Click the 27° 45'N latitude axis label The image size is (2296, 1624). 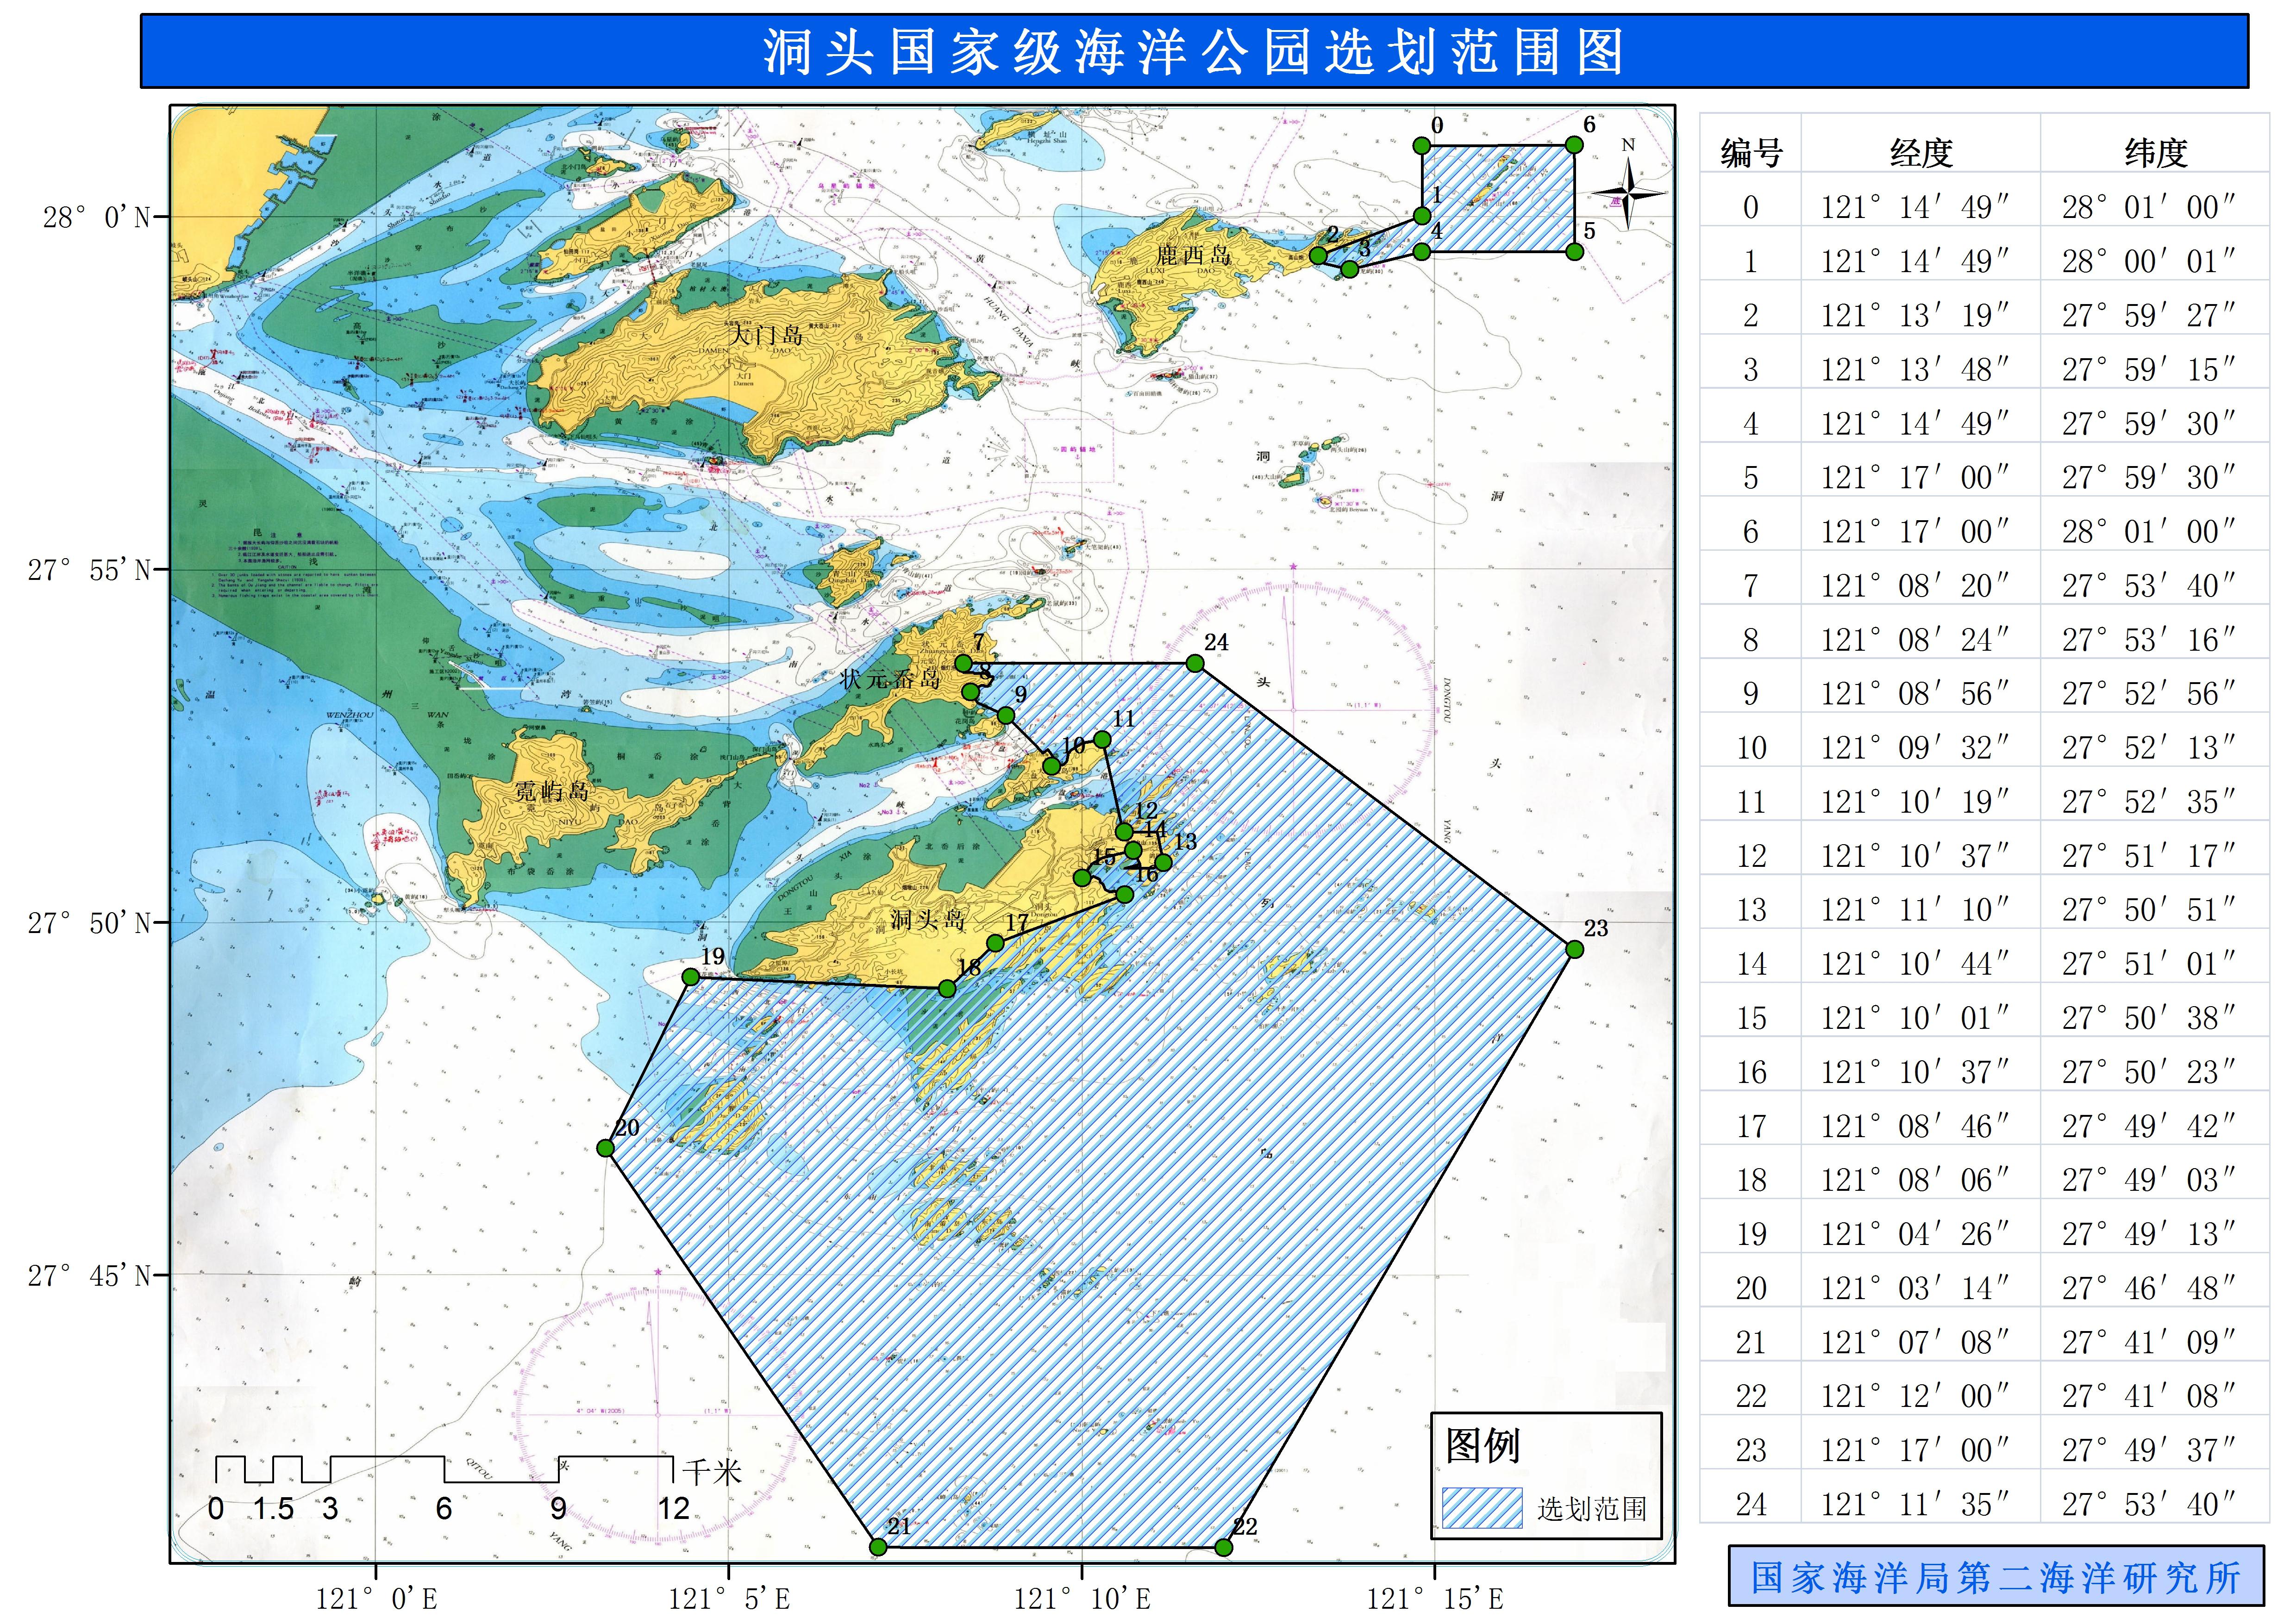click(89, 1276)
